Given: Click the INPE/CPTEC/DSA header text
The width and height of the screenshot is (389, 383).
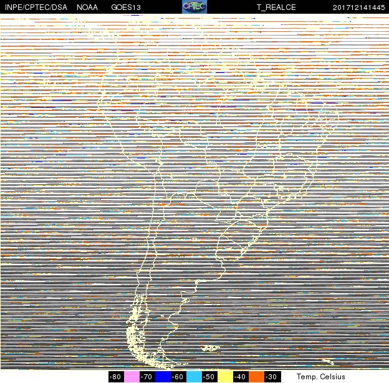Looking at the screenshot, I should (36, 7).
